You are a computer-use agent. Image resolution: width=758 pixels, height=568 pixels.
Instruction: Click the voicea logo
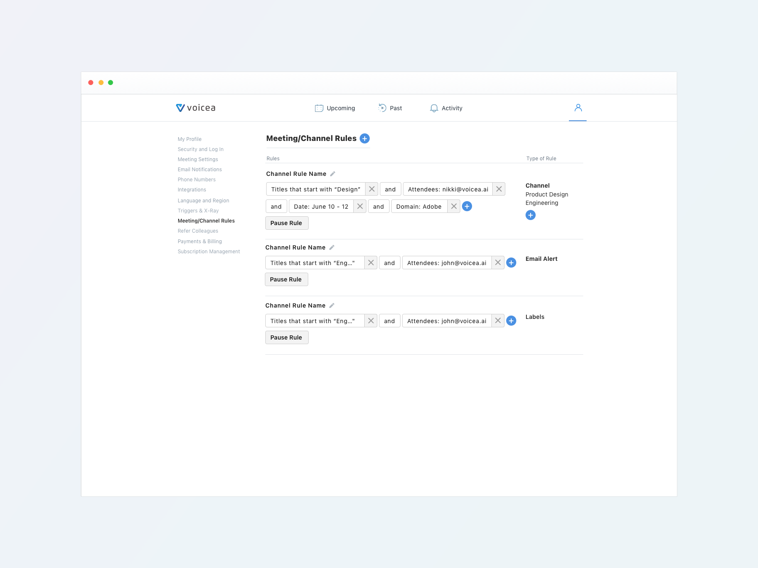pyautogui.click(x=196, y=108)
